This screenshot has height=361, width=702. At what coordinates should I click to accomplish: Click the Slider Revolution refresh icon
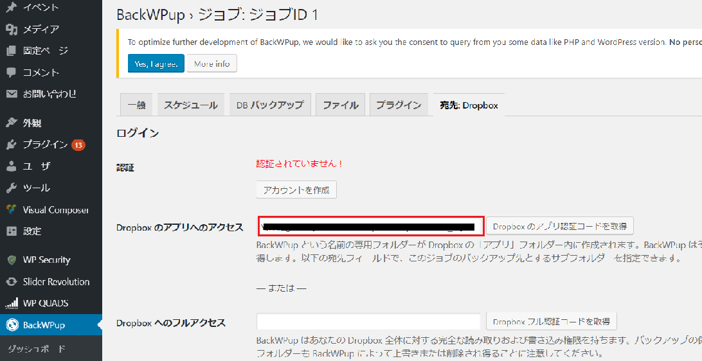(11, 282)
